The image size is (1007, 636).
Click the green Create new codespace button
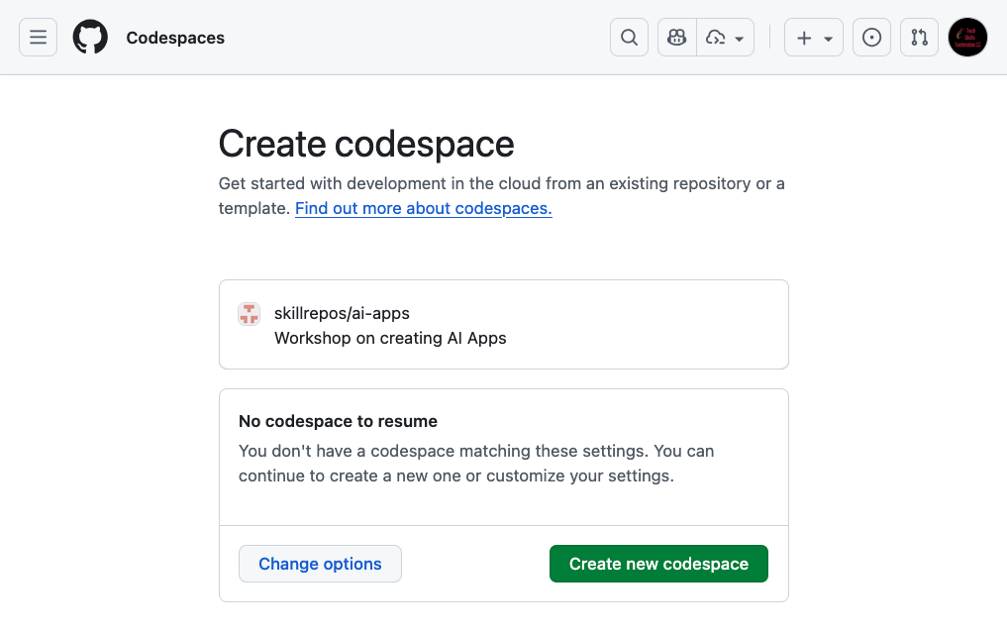[658, 564]
